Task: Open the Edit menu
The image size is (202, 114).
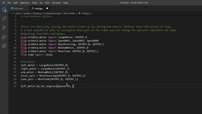Action: click(15, 3)
